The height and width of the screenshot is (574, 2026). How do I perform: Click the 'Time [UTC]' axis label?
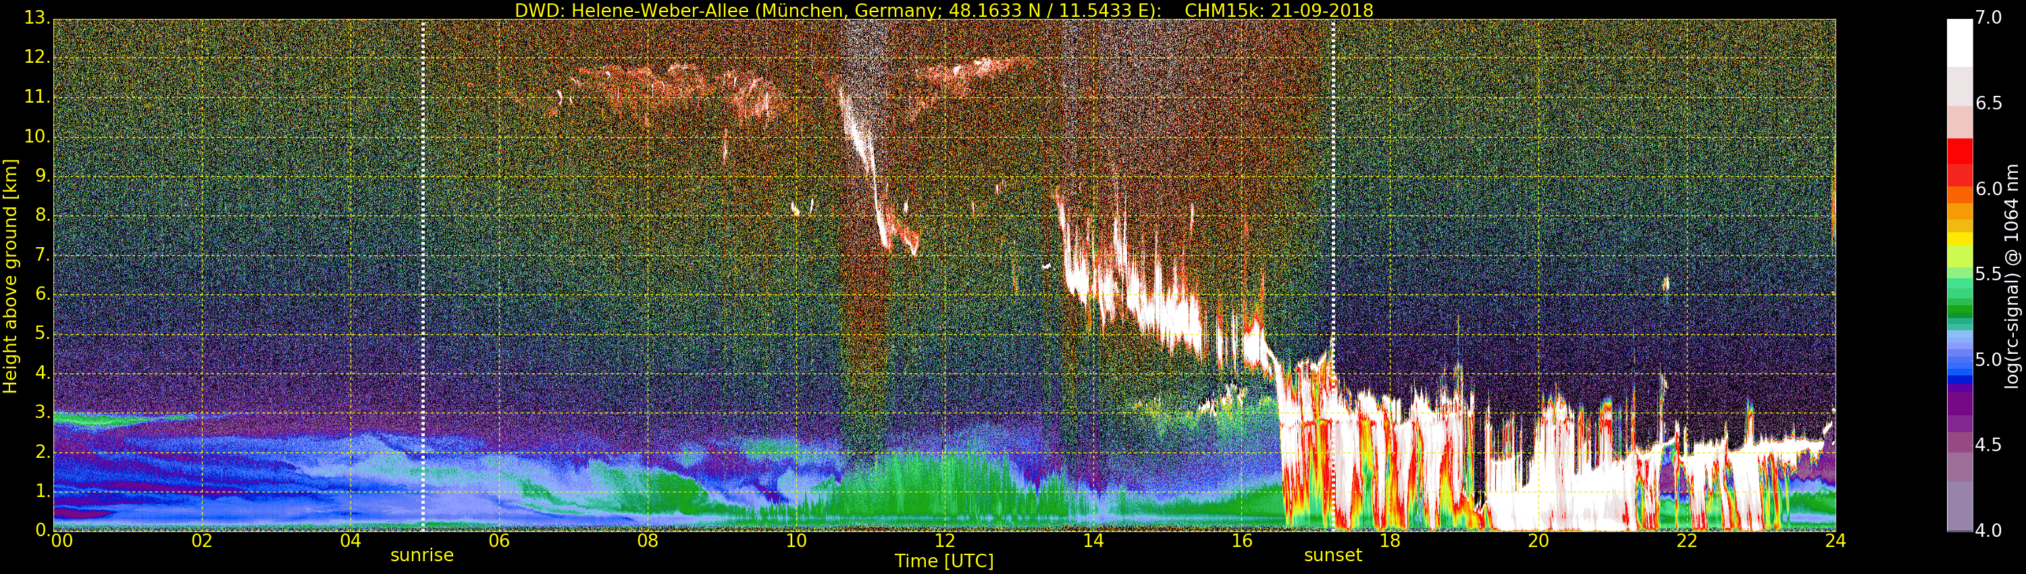[x=944, y=561]
